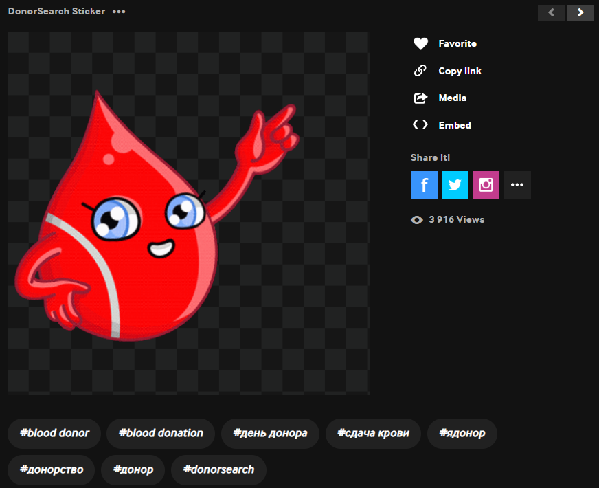This screenshot has height=488, width=599.
Task: Click the Embed code brackets icon
Action: (x=420, y=125)
